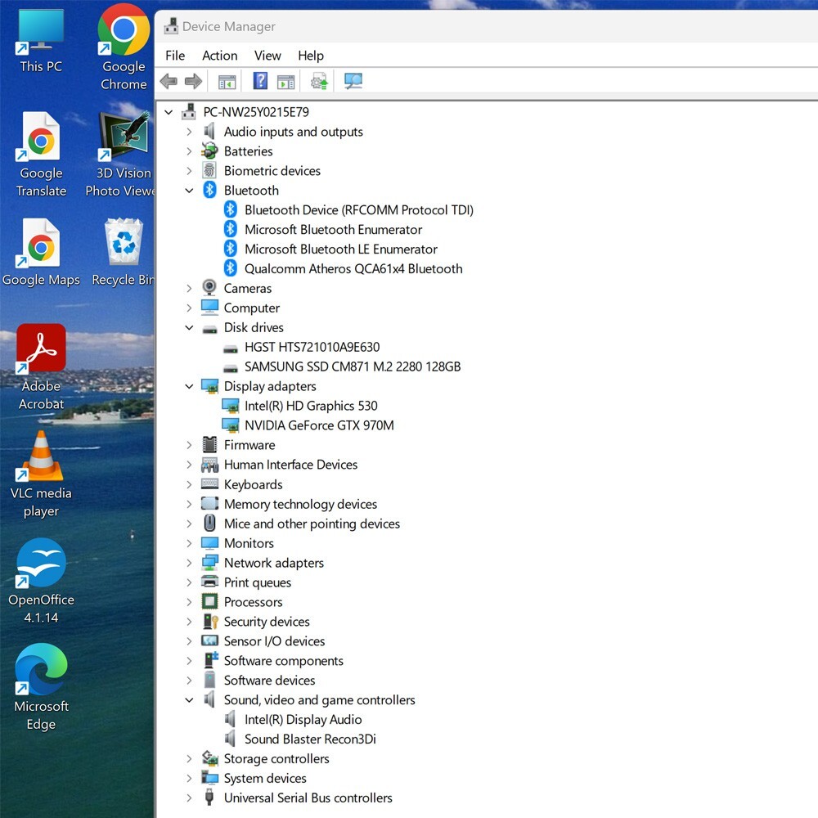Select Sound Blaster Recon3Di device
Screen dimensions: 818x818
(x=310, y=739)
